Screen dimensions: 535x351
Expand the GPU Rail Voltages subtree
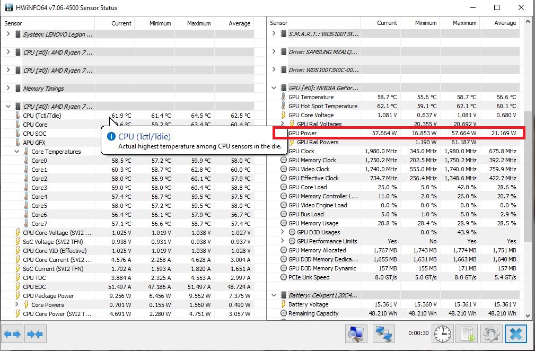282,124
